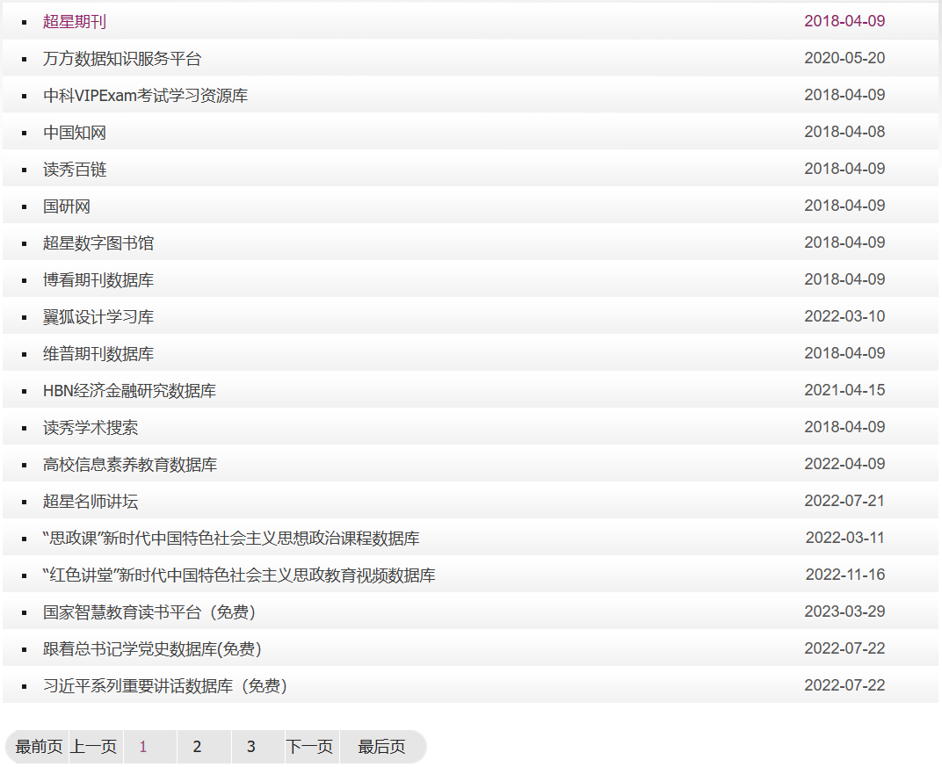942x767 pixels.
Task: Open 高校信息素养教育数据库
Action: point(130,465)
